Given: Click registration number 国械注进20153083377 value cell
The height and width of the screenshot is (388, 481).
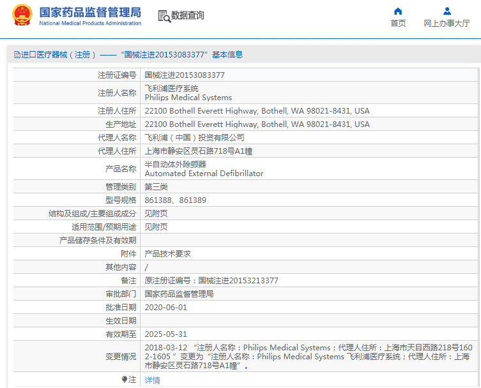Looking at the screenshot, I should (185, 75).
